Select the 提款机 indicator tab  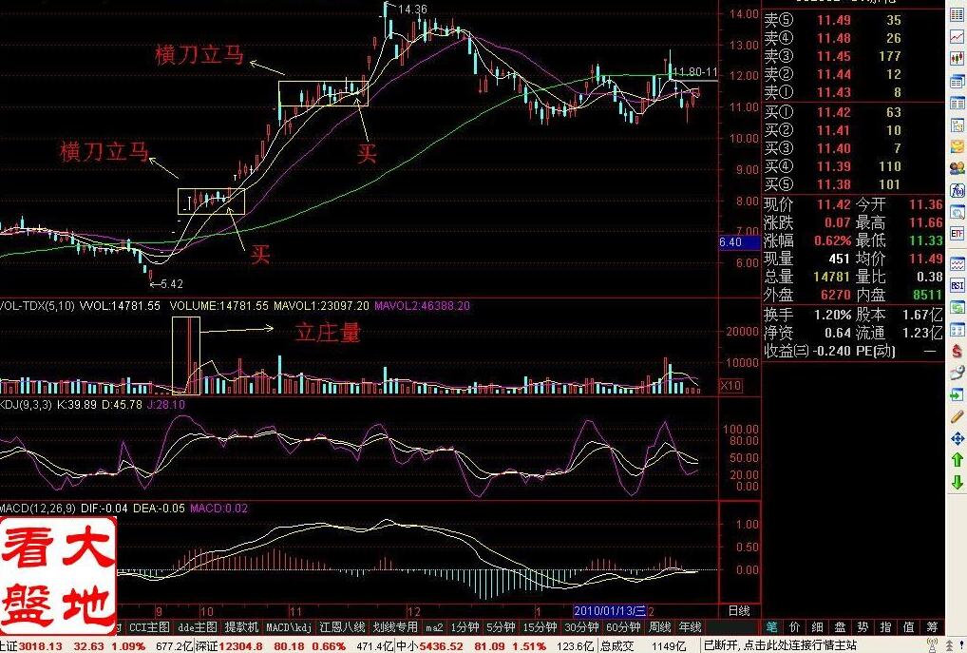click(x=241, y=627)
